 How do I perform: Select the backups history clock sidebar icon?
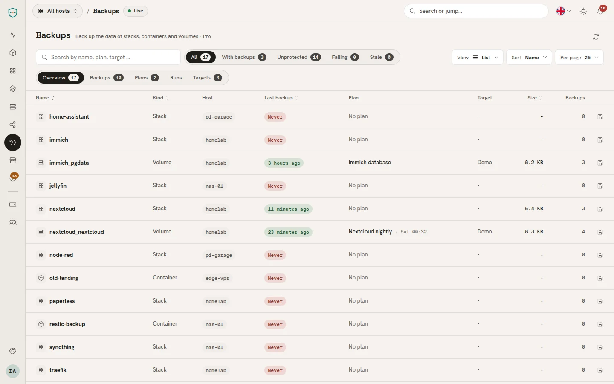[x=13, y=143]
